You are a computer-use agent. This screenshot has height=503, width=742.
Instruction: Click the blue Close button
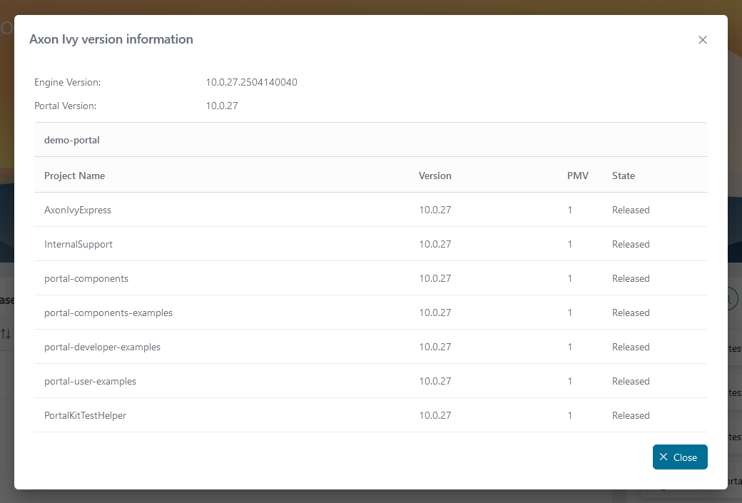point(680,457)
